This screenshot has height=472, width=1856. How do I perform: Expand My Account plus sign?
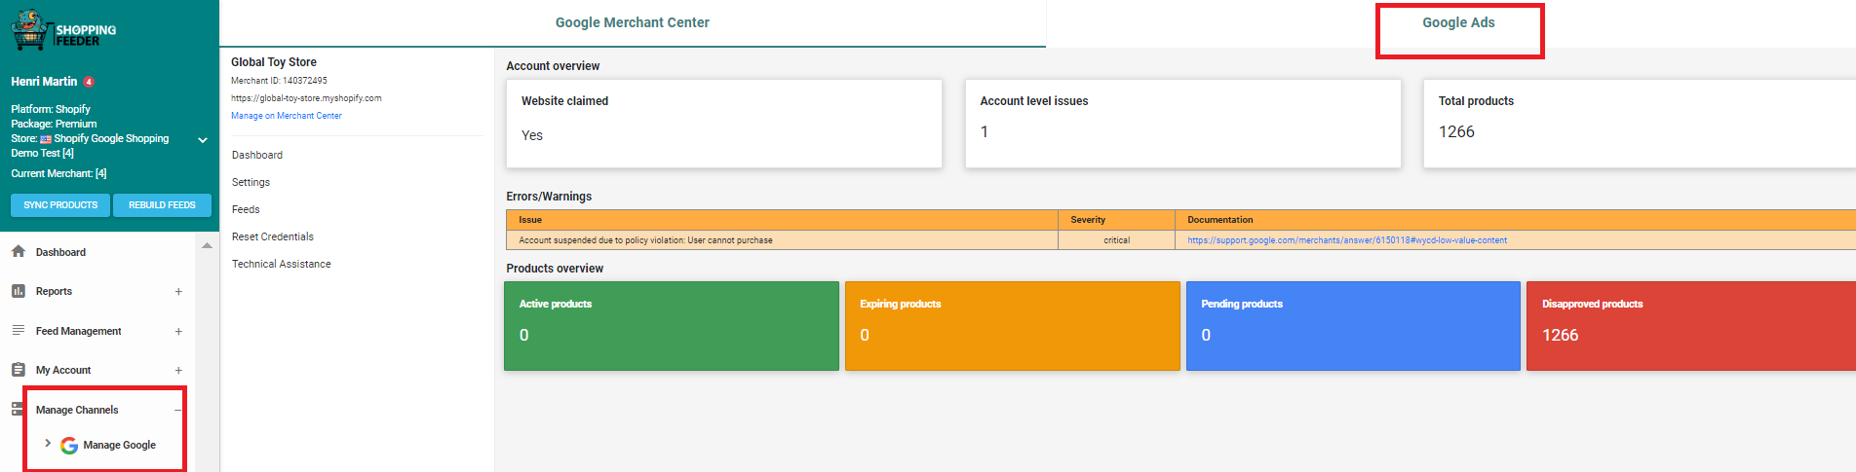click(178, 371)
